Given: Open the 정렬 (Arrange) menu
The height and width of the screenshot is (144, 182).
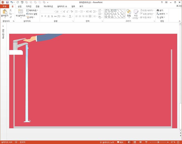Looking at the screenshot, I should click(129, 13).
